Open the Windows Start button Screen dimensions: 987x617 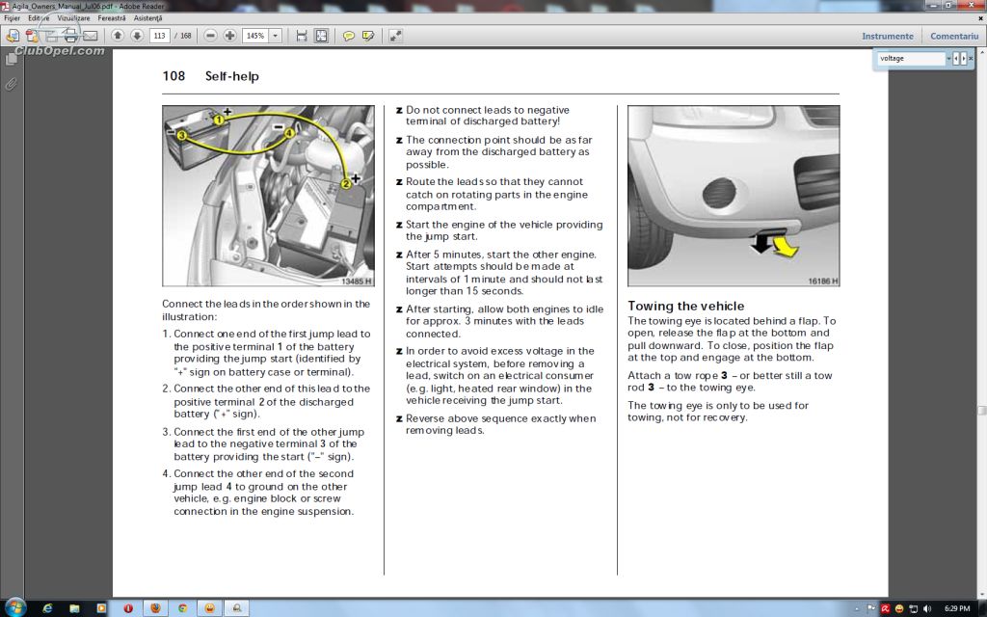(x=13, y=607)
